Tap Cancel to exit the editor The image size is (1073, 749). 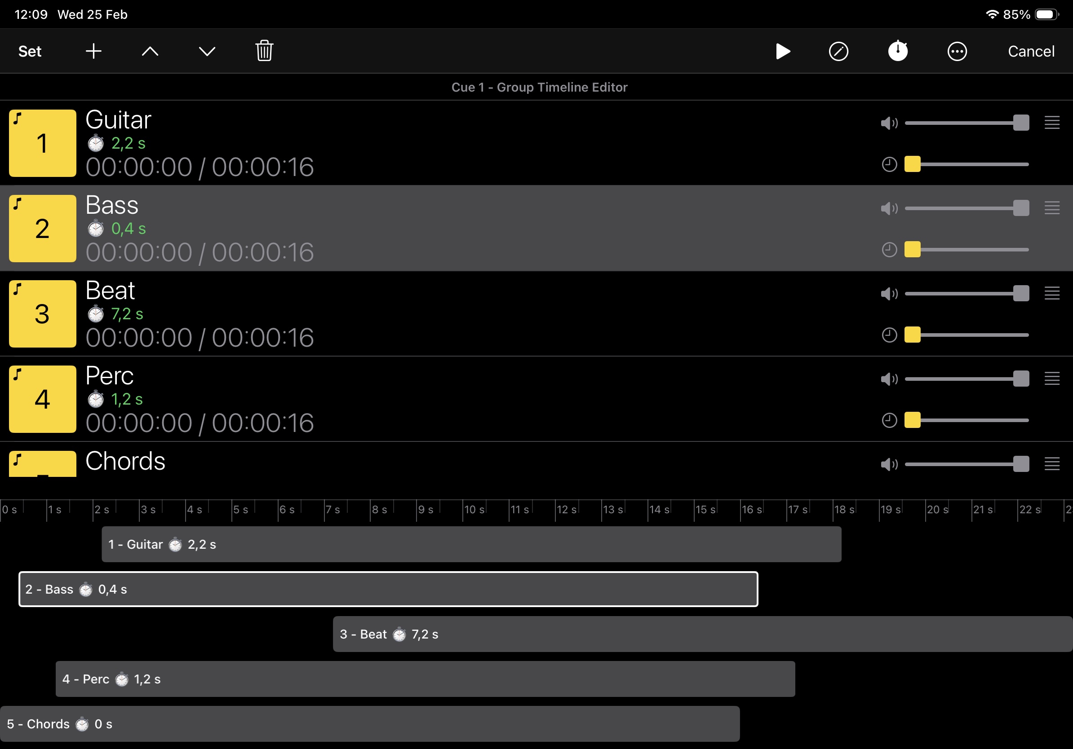click(x=1030, y=51)
